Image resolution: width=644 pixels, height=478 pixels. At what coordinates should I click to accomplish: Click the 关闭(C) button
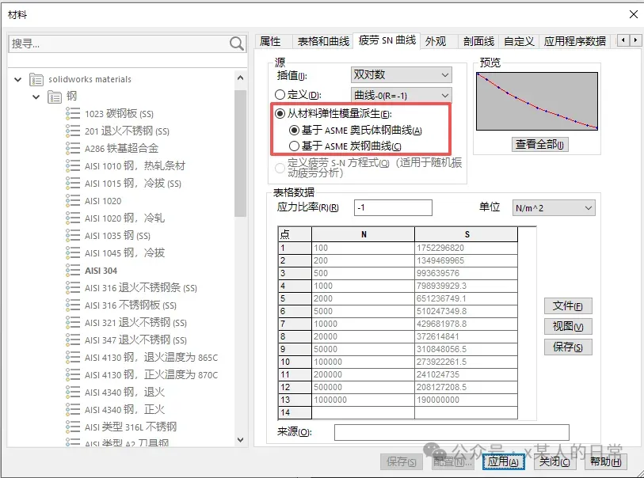(x=554, y=462)
